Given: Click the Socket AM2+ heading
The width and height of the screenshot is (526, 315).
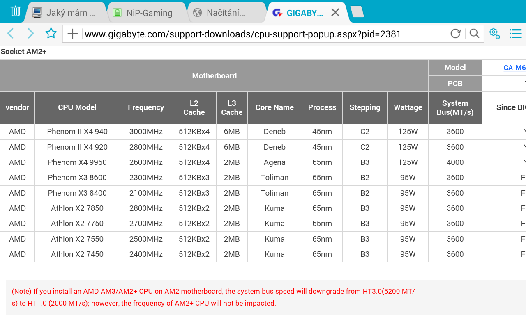Looking at the screenshot, I should (x=23, y=52).
